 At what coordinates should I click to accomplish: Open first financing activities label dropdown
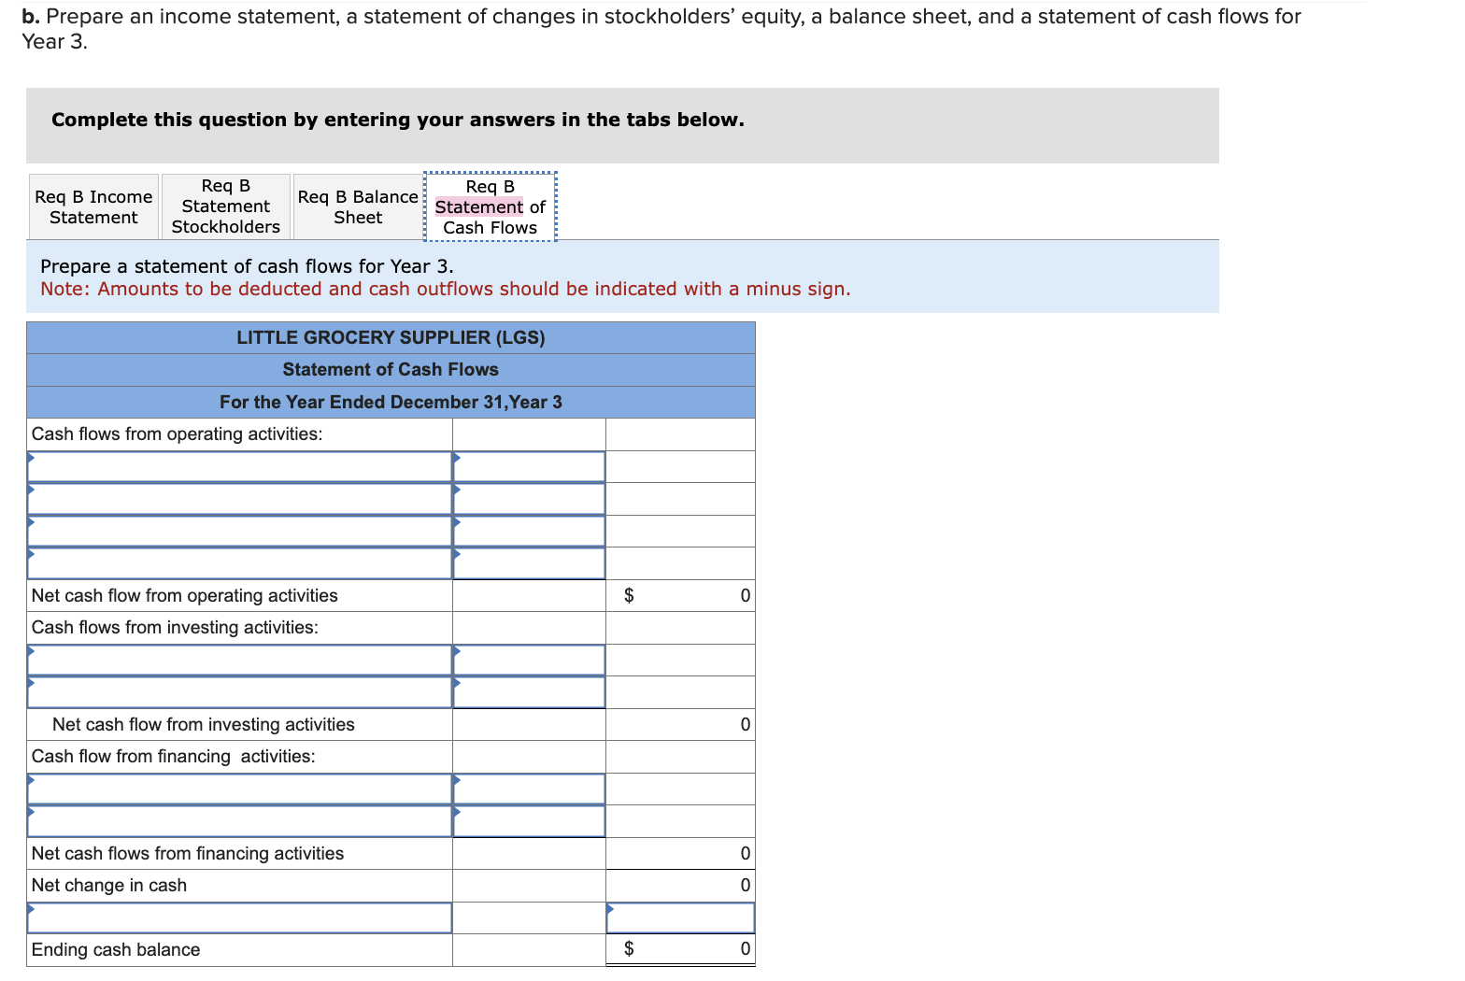pos(240,789)
